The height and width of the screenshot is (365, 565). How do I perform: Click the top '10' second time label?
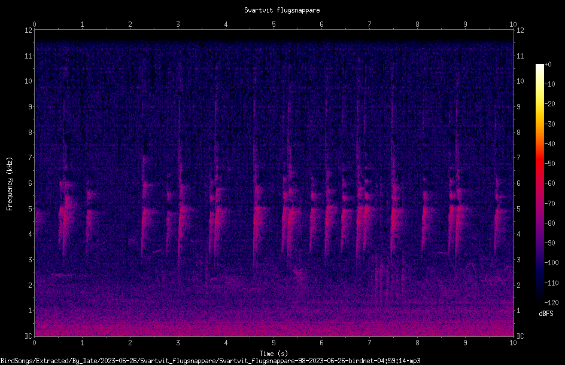(x=513, y=24)
